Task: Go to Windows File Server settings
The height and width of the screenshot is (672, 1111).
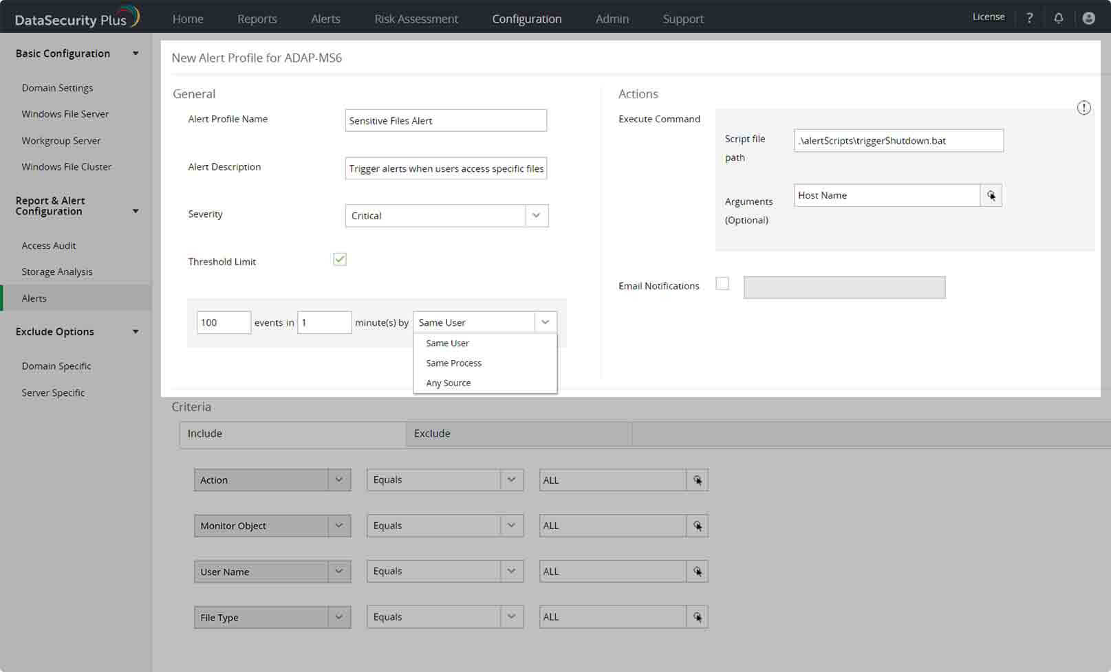Action: [x=65, y=114]
